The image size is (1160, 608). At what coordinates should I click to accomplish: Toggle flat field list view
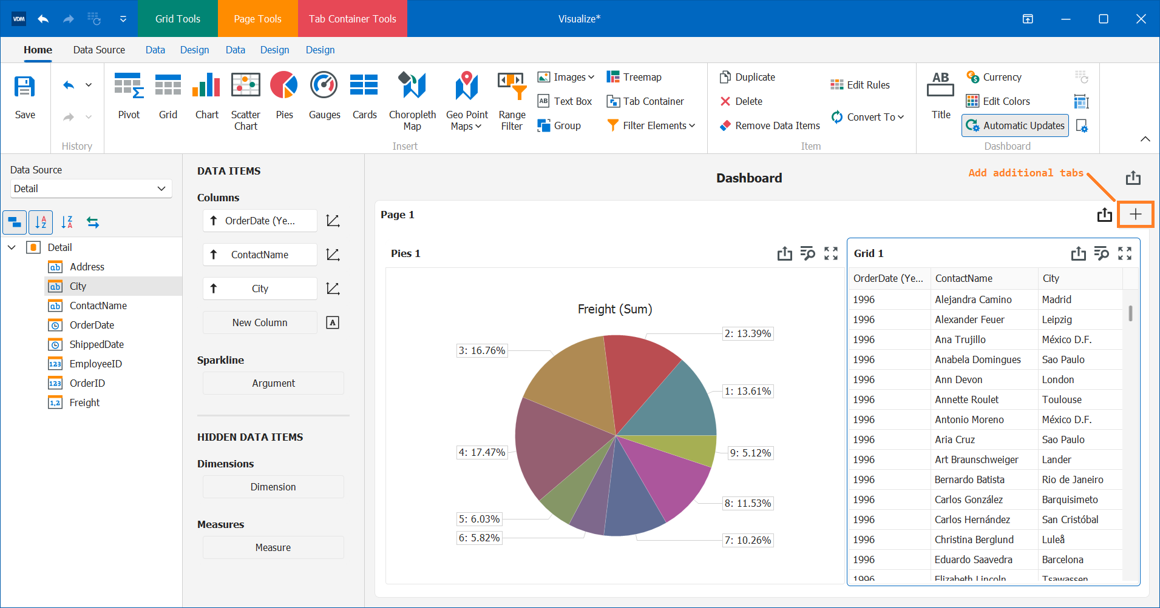[14, 222]
